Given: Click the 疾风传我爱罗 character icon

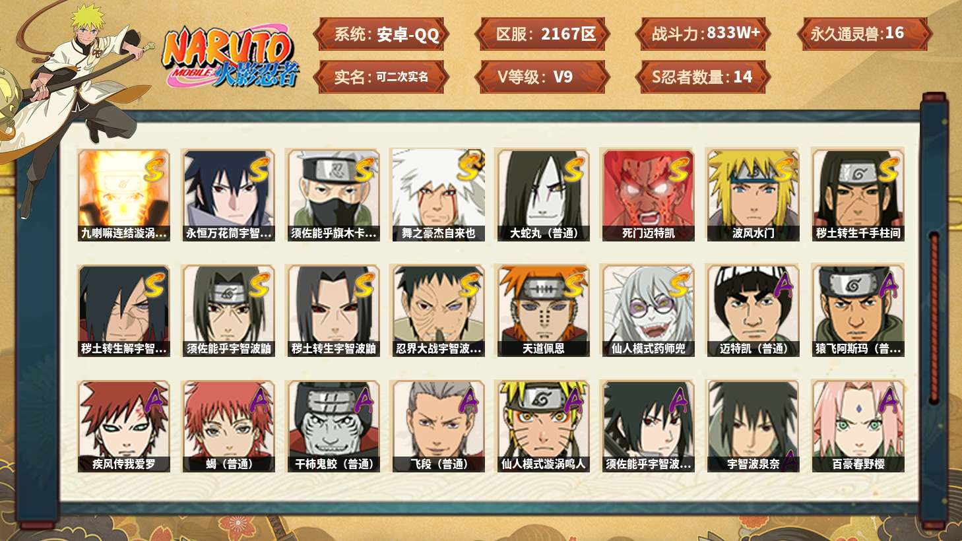Looking at the screenshot, I should tap(123, 426).
